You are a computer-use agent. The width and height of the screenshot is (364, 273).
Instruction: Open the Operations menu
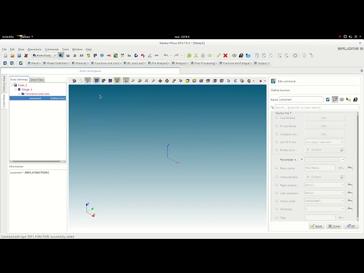pyautogui.click(x=34, y=49)
